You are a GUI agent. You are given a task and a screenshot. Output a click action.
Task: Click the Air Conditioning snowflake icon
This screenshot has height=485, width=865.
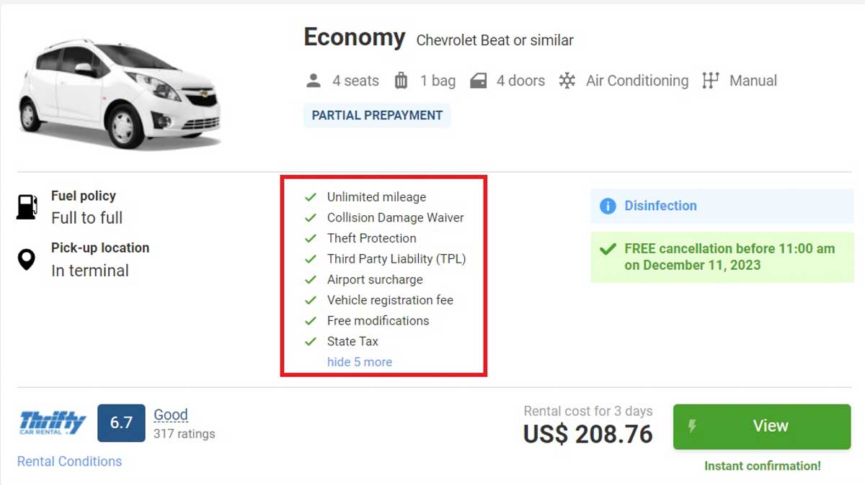[x=568, y=81]
